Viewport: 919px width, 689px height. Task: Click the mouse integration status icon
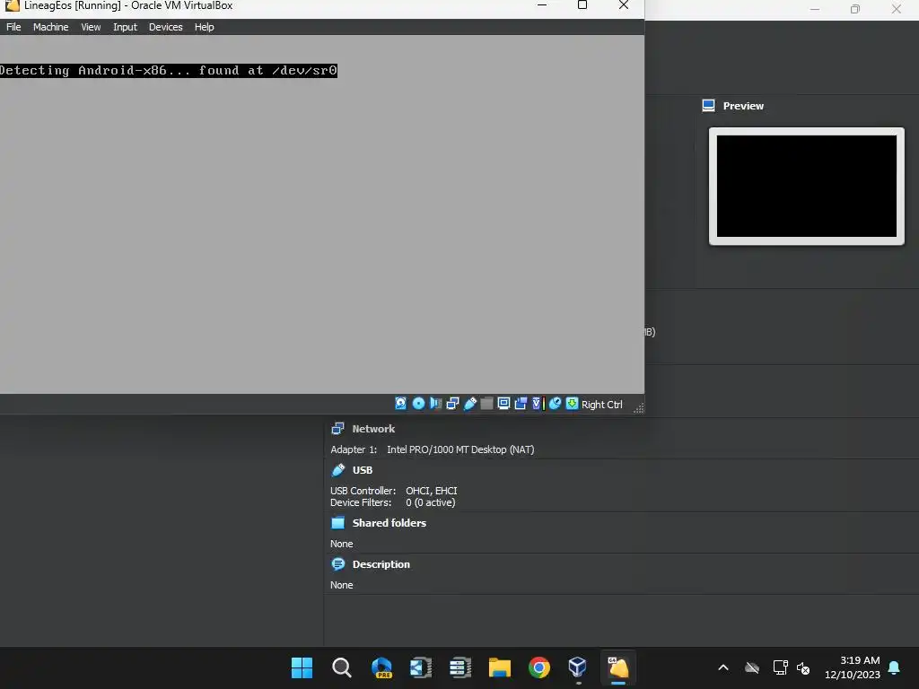click(x=555, y=404)
